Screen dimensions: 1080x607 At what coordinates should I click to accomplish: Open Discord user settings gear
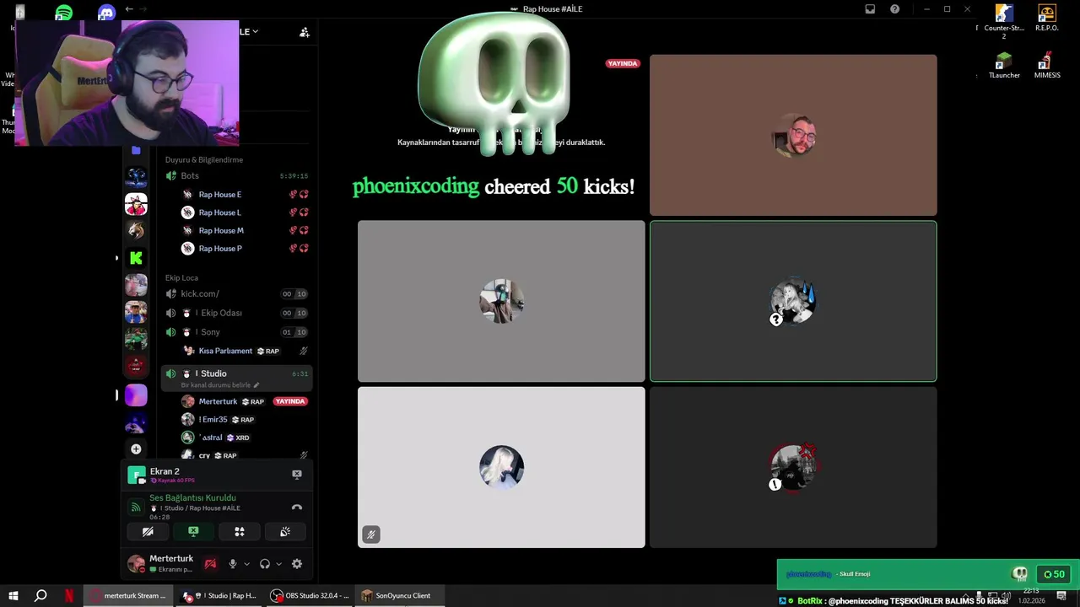pos(297,564)
